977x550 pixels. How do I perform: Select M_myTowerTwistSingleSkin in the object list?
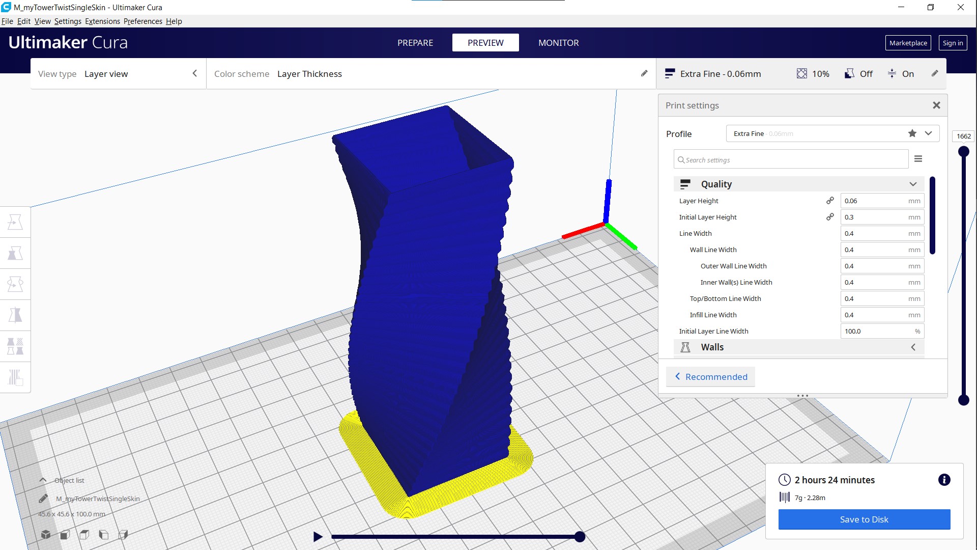(x=98, y=499)
